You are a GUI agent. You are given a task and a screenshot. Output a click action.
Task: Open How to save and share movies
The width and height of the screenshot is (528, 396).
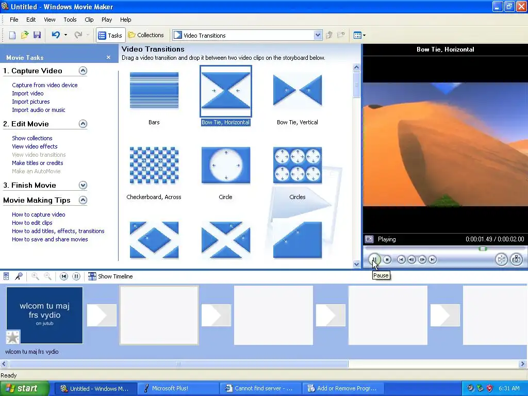pos(50,239)
